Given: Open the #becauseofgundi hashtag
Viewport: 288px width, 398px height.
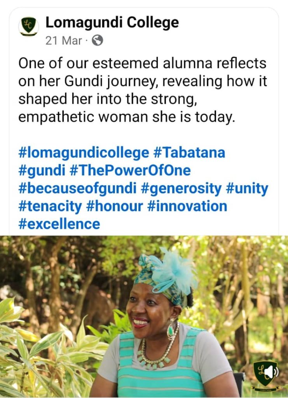Looking at the screenshot, I should (x=77, y=189).
